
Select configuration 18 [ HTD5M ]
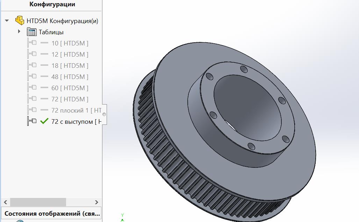(x=70, y=66)
